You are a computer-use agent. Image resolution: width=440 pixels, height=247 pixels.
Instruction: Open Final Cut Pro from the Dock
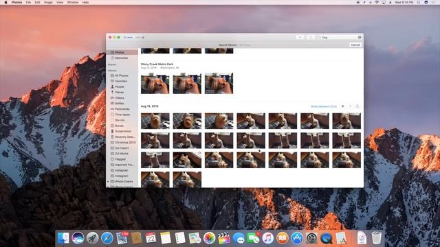coord(223,238)
